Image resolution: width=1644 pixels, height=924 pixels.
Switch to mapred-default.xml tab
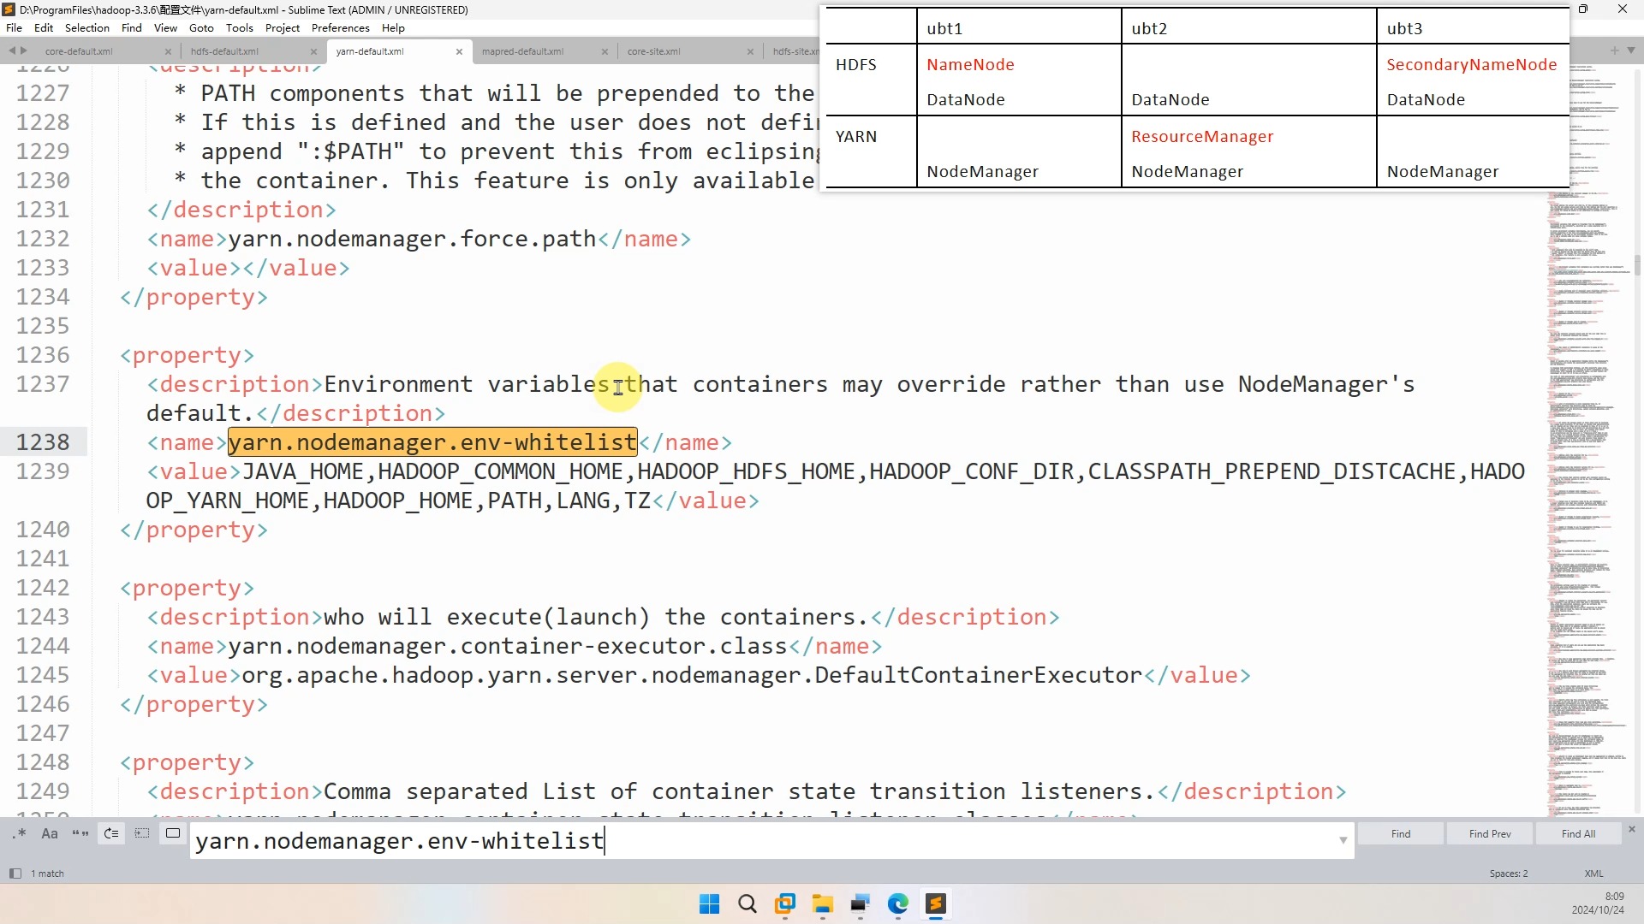pos(522,52)
